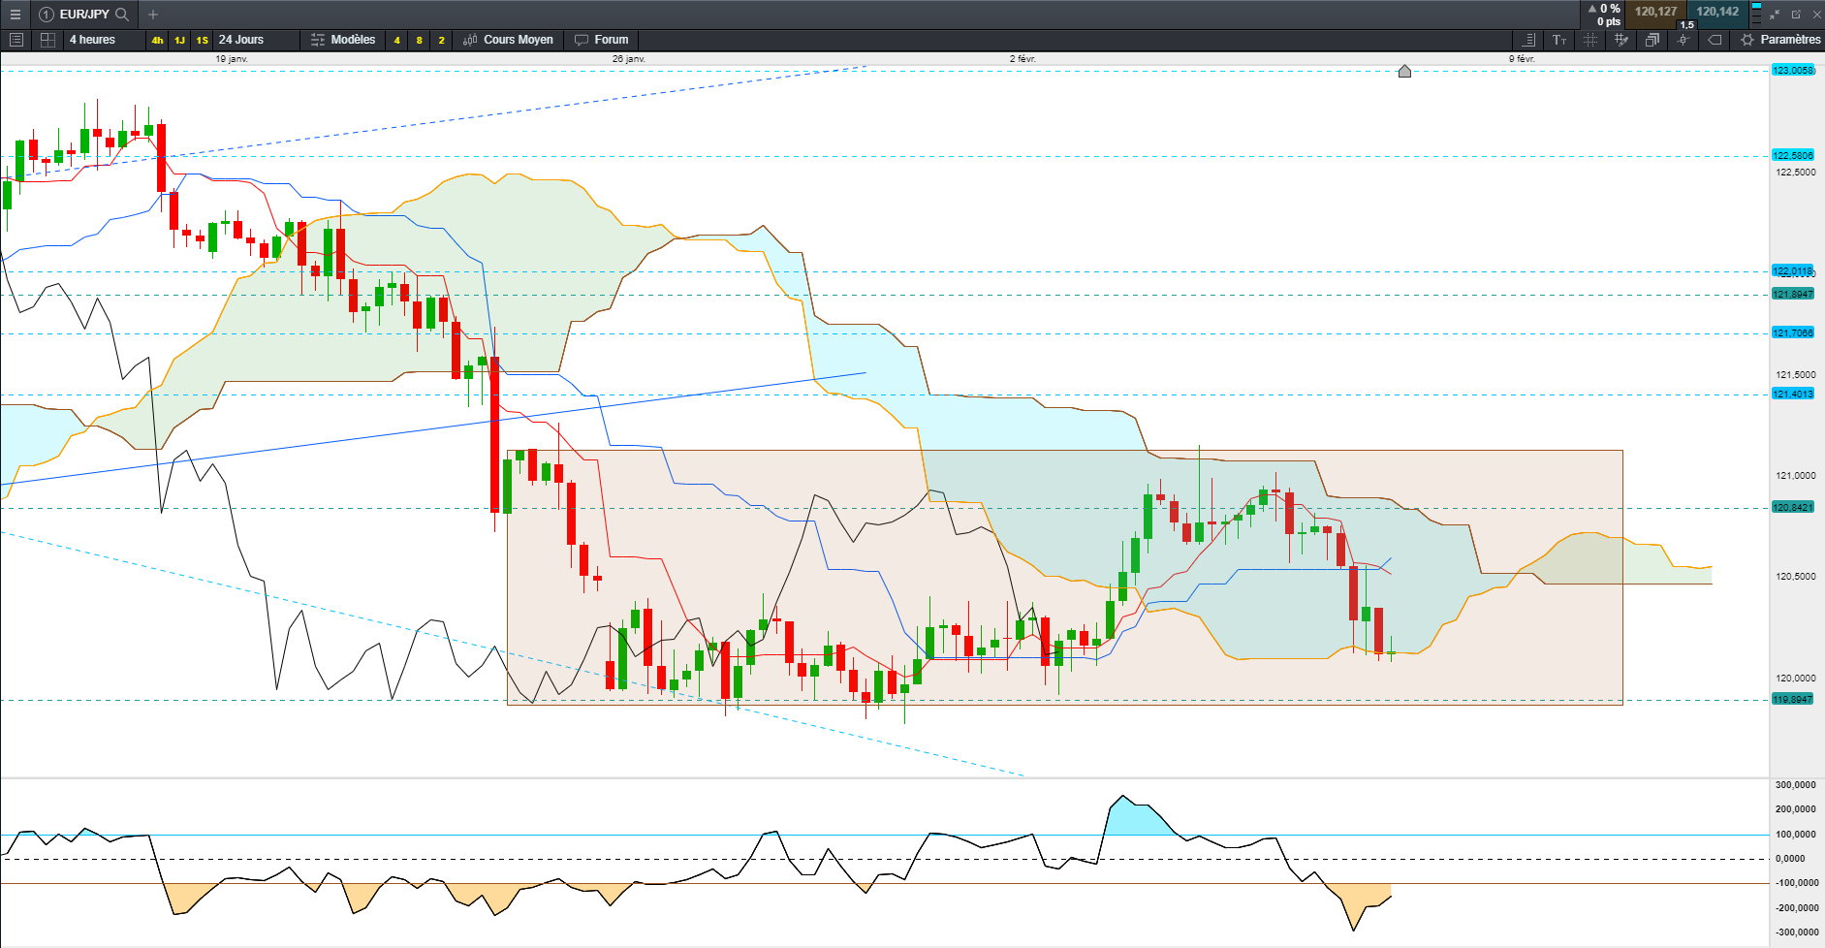Click the alert marker on the top dashed line
The height and width of the screenshot is (948, 1825).
click(1404, 71)
